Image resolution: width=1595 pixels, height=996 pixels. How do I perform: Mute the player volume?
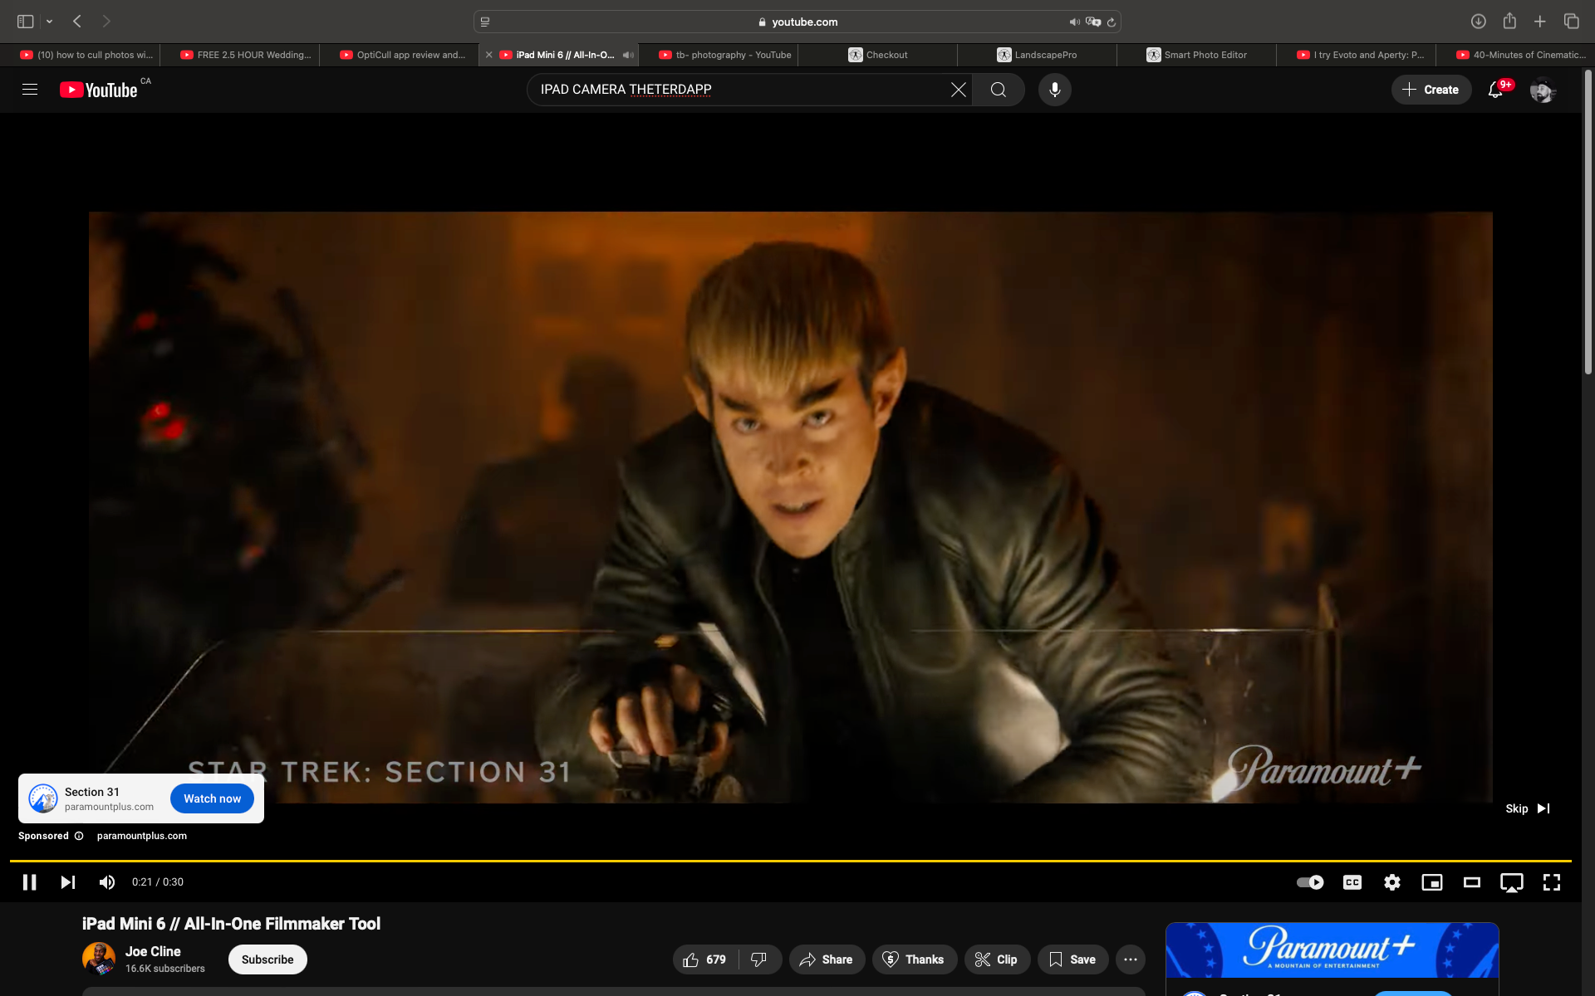tap(107, 882)
